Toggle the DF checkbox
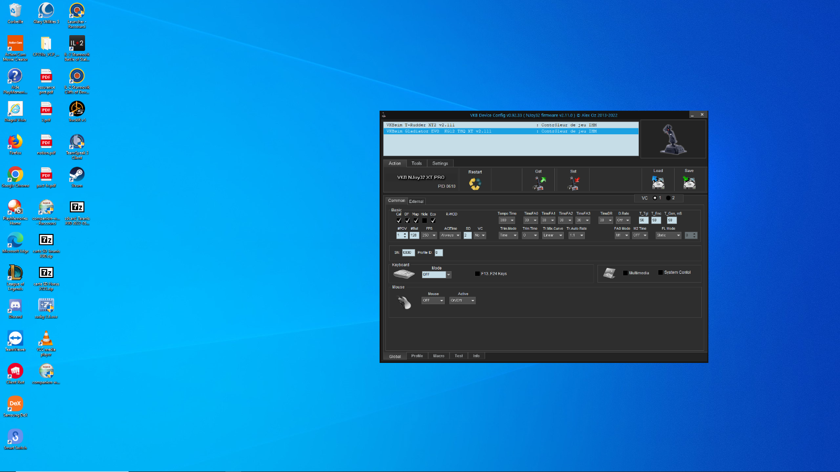Screen dimensions: 840x472 pos(407,220)
